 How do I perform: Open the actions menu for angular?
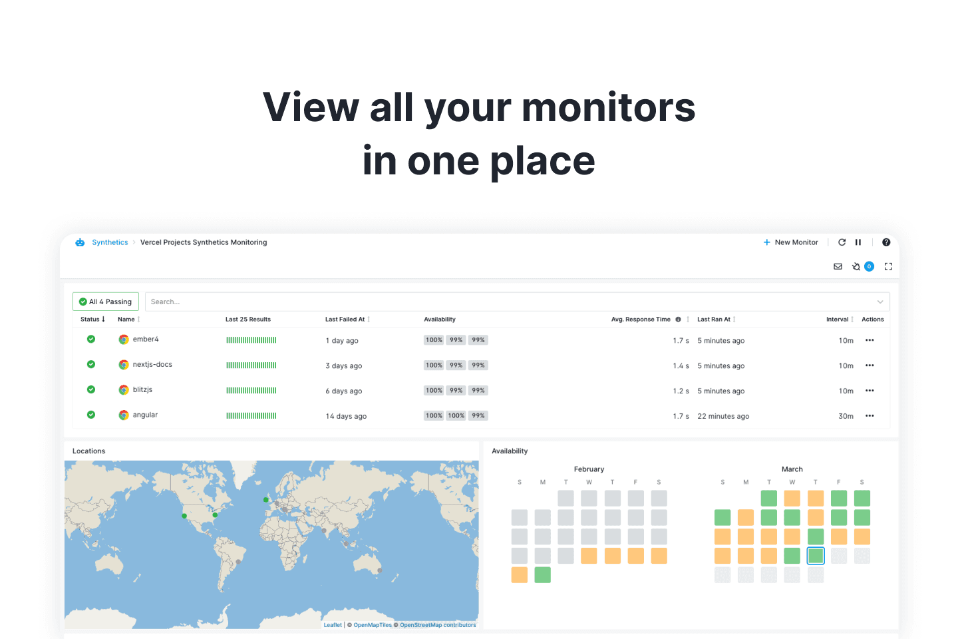point(870,416)
